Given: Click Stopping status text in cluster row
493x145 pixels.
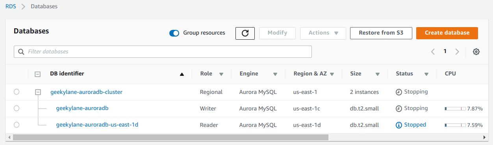Looking at the screenshot, I should (x=416, y=92).
